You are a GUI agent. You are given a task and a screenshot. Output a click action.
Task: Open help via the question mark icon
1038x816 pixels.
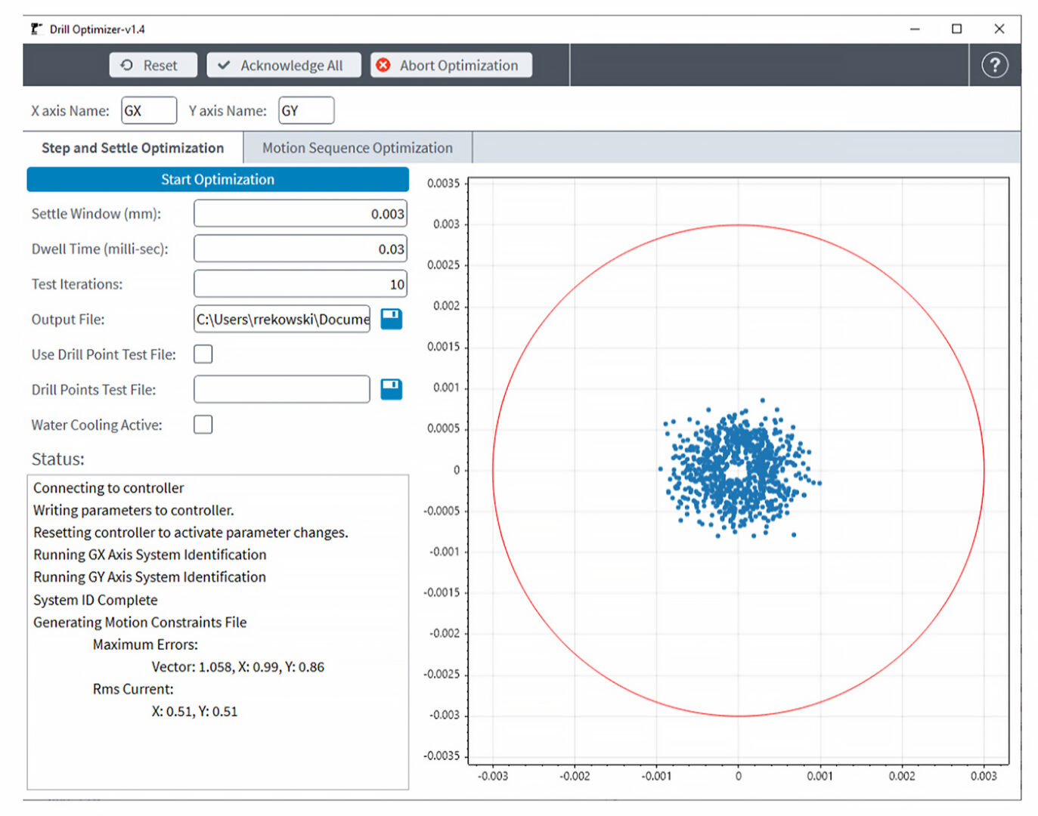(995, 65)
